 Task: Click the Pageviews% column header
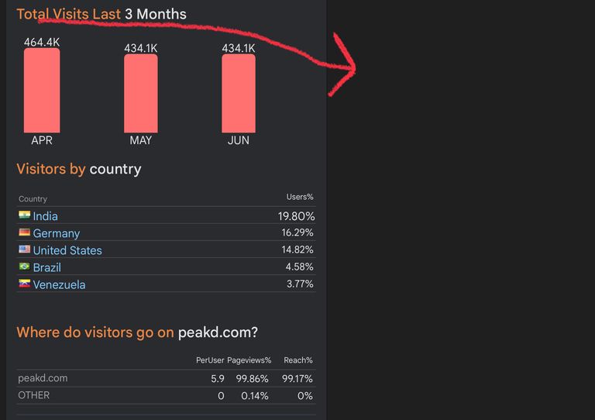pos(249,360)
